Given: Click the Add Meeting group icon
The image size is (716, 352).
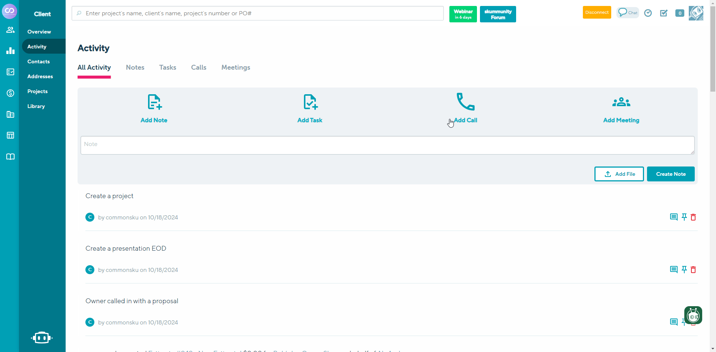Looking at the screenshot, I should (x=621, y=101).
